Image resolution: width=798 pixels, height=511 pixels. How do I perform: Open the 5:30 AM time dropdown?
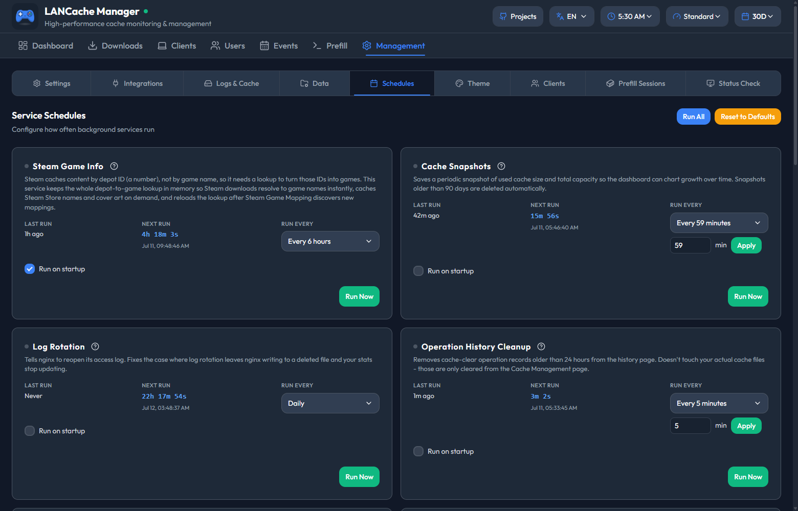(x=630, y=16)
